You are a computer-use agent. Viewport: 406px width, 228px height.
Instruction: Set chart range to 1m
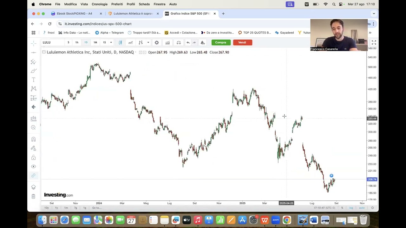[x=66, y=208]
